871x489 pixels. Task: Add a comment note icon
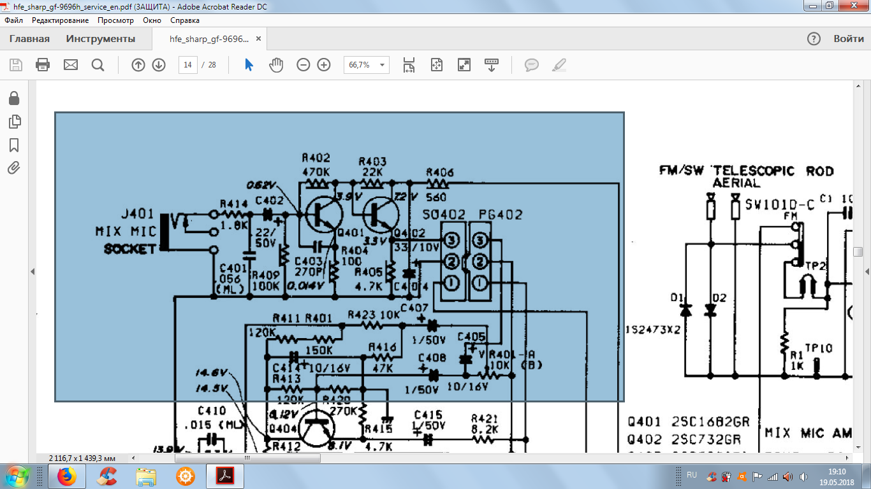[x=531, y=65]
